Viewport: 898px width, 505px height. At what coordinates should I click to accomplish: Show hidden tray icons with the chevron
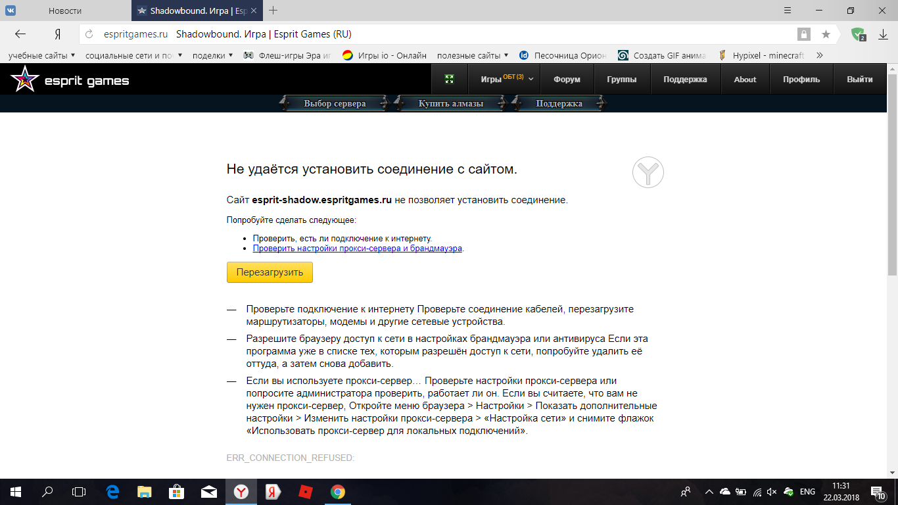(709, 491)
